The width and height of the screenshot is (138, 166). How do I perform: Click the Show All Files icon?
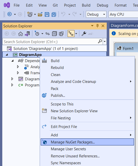coord(61,34)
